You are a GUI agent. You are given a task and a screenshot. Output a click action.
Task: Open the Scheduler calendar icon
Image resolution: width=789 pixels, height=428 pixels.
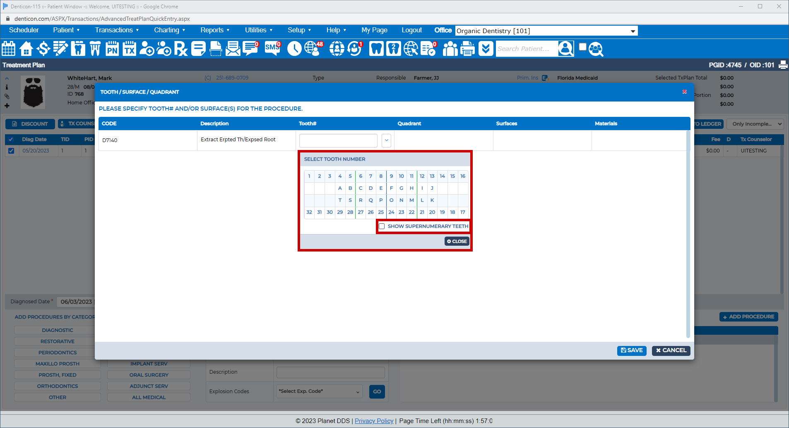tap(9, 49)
